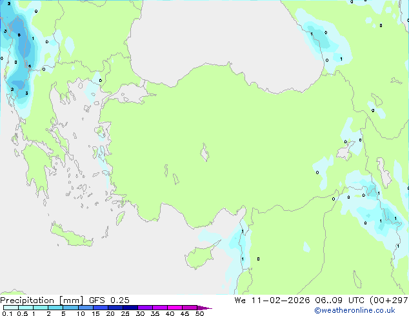Screen dimensions: 409x316
Task: Pick the 10–15 mm legend color box
Action: coord(85,308)
